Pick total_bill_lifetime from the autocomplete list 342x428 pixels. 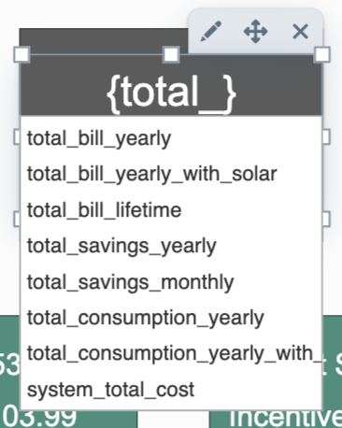point(171,210)
